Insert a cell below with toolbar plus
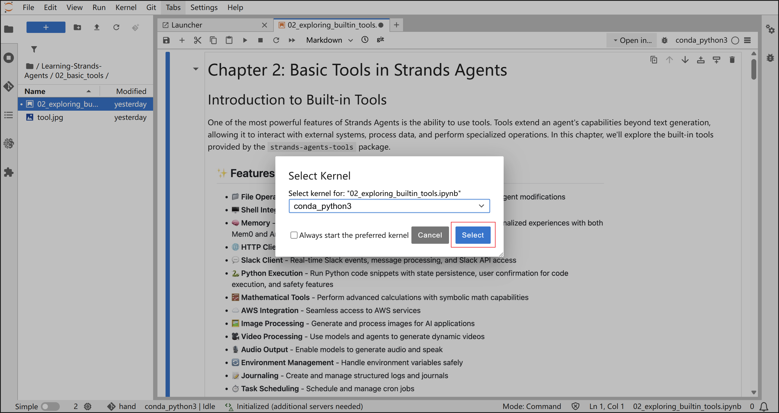 click(182, 40)
